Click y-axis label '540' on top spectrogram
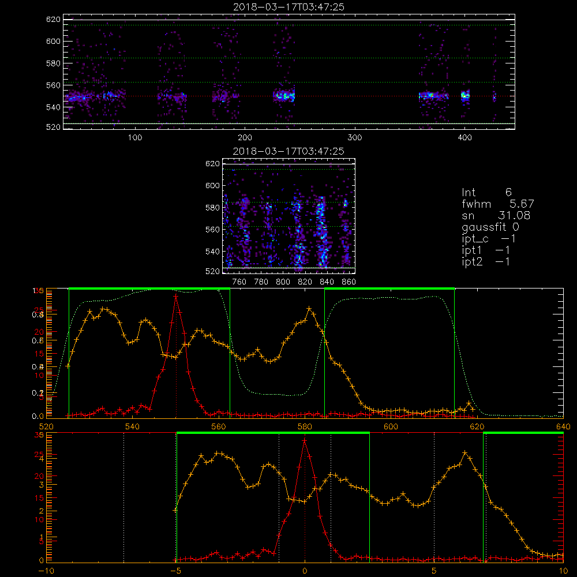 click(x=53, y=107)
